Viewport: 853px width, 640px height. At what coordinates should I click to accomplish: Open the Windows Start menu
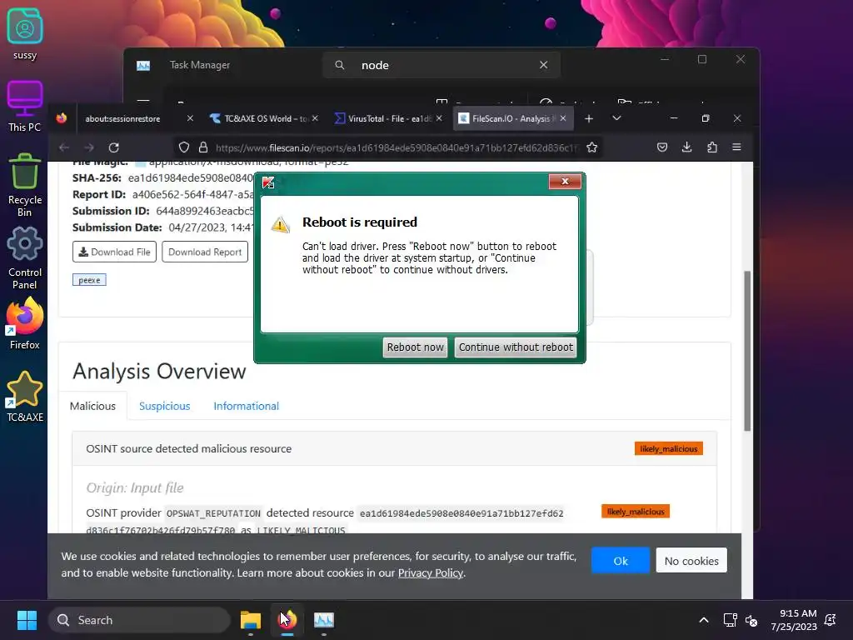(x=27, y=620)
